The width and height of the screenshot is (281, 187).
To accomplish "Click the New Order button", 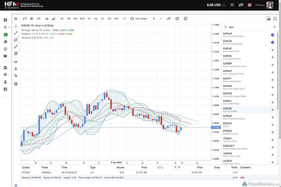I will 139,19.
